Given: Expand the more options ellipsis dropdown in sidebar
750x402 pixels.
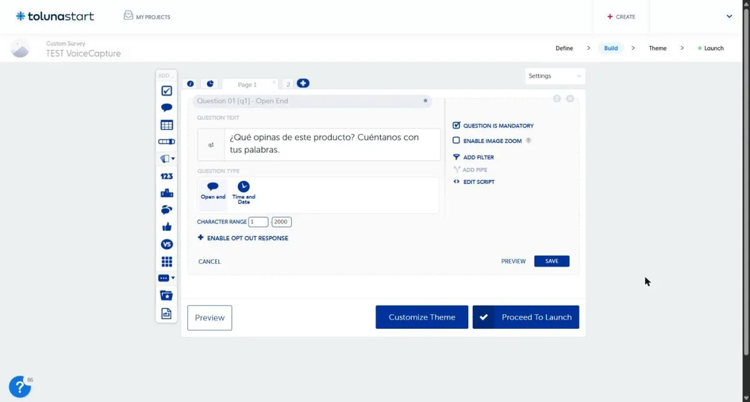Looking at the screenshot, I should point(167,278).
